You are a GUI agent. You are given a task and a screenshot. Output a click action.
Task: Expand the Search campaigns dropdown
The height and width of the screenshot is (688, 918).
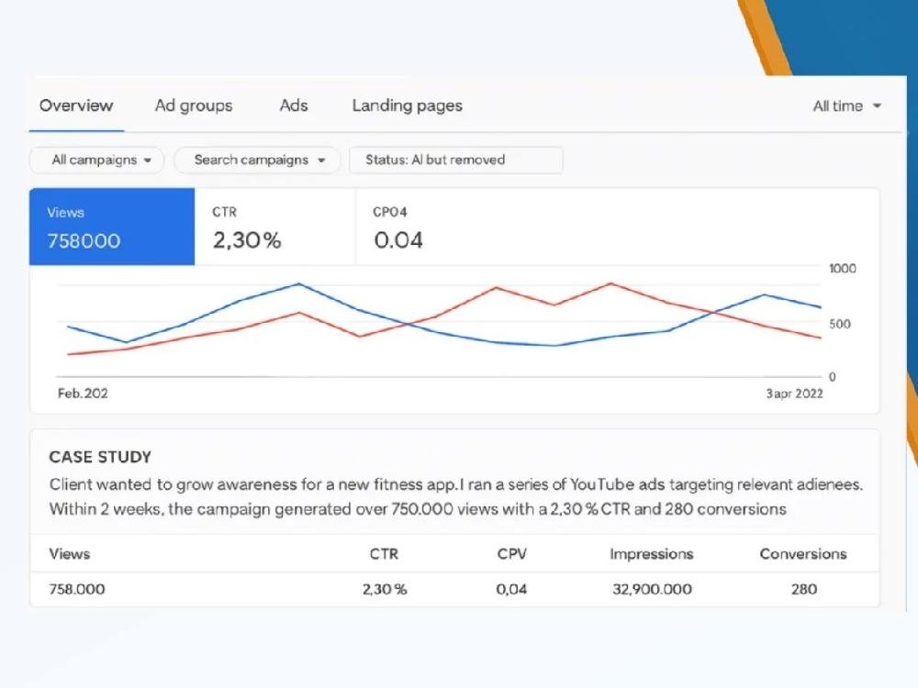click(257, 160)
